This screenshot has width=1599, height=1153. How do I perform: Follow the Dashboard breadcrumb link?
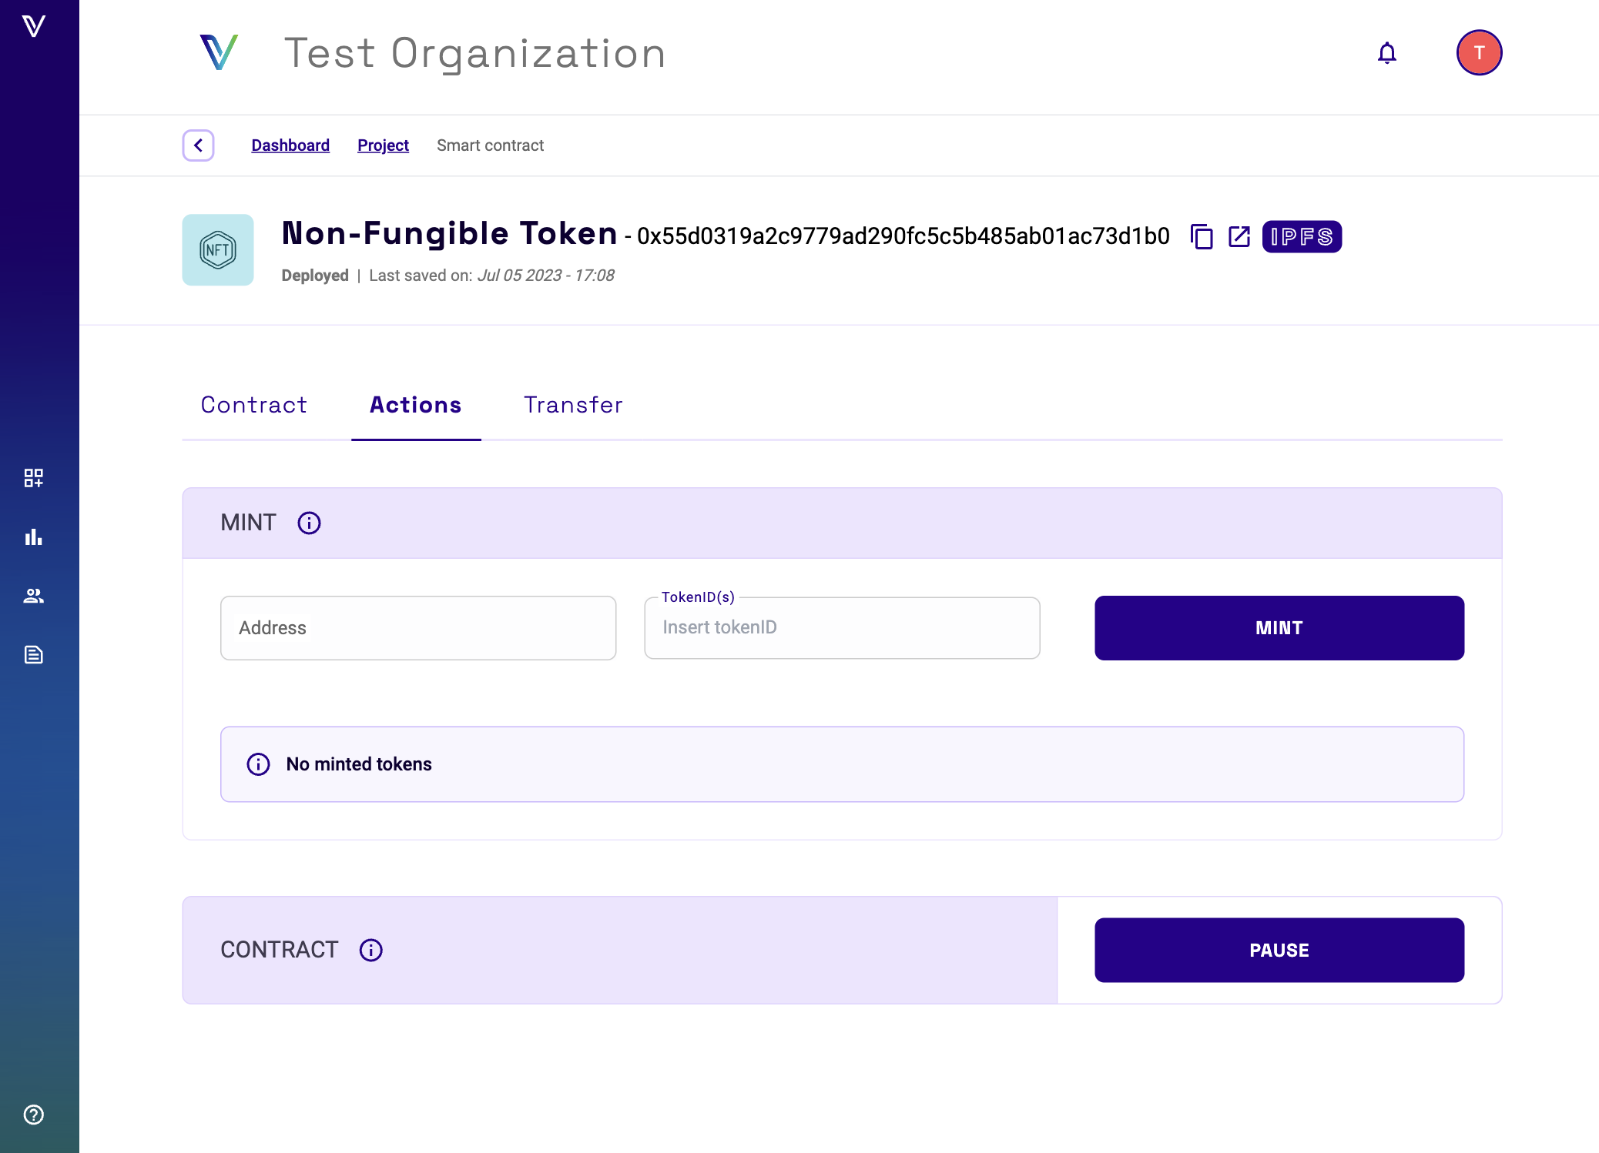(290, 145)
